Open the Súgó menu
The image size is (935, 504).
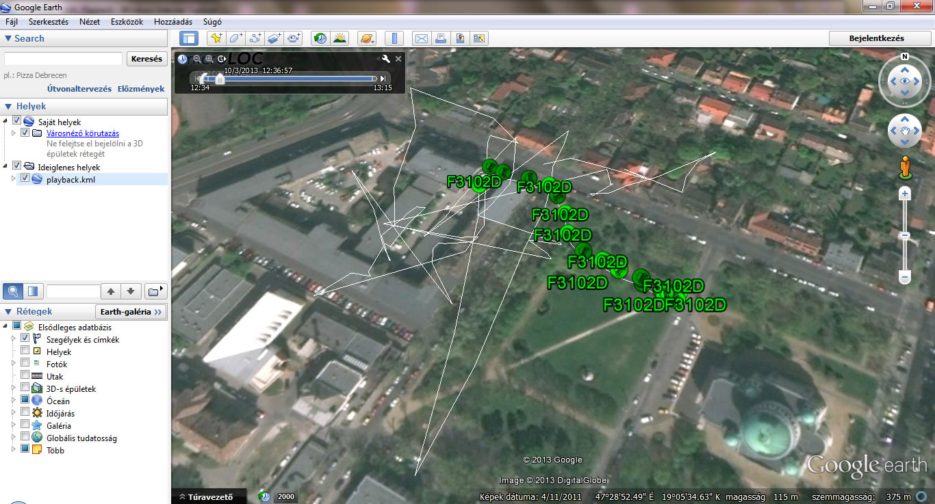[x=212, y=22]
